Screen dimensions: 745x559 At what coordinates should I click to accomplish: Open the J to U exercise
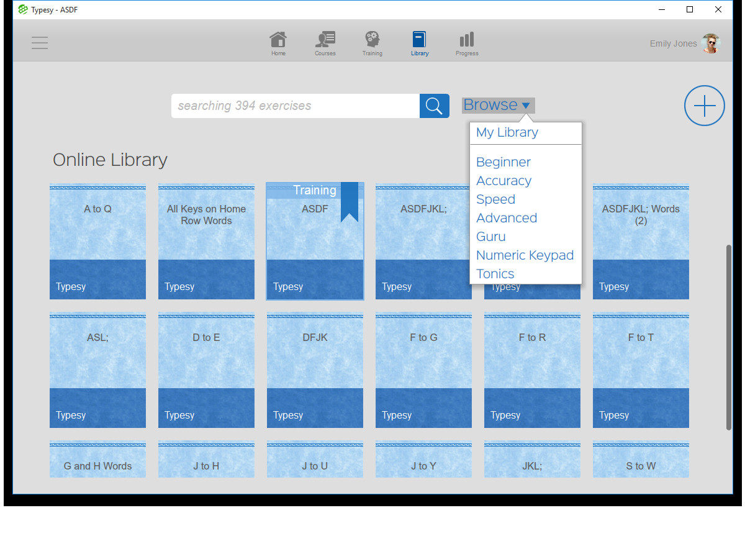click(315, 460)
